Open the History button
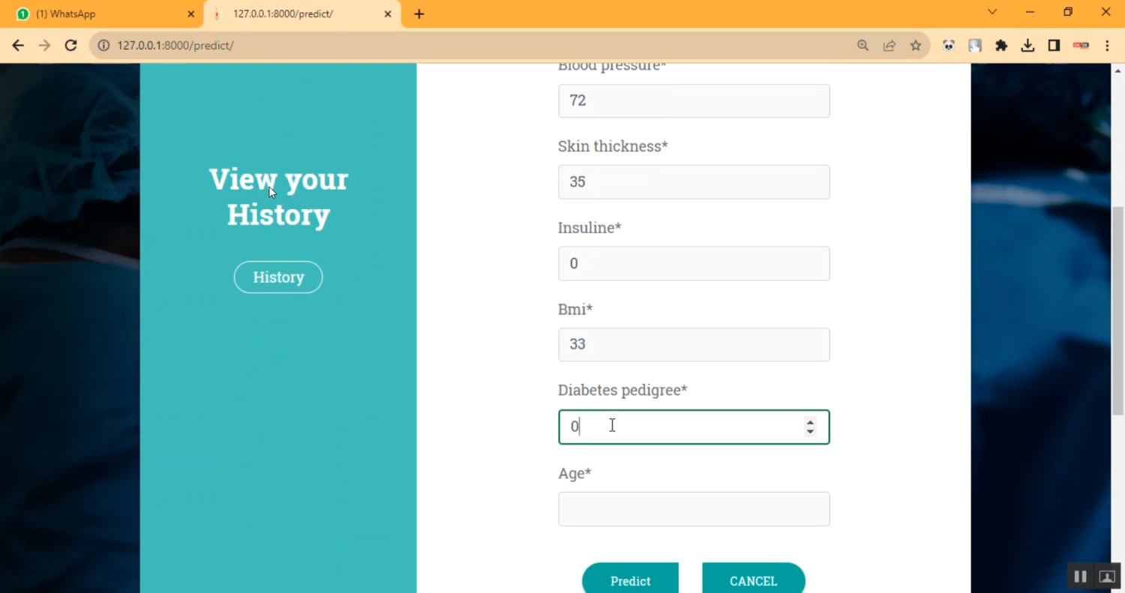Image resolution: width=1125 pixels, height=593 pixels. tap(278, 277)
